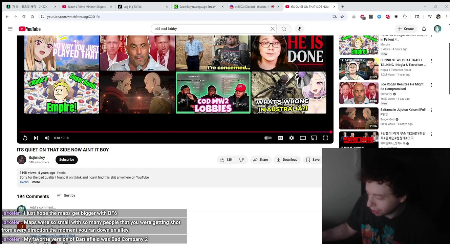Open browser home page
Image resolution: width=450 pixels, height=244 pixels.
[32, 17]
